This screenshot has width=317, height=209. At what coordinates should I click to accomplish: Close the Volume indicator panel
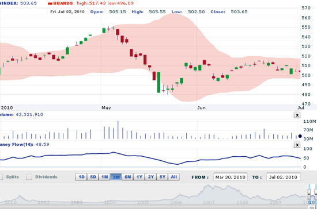(x=297, y=115)
